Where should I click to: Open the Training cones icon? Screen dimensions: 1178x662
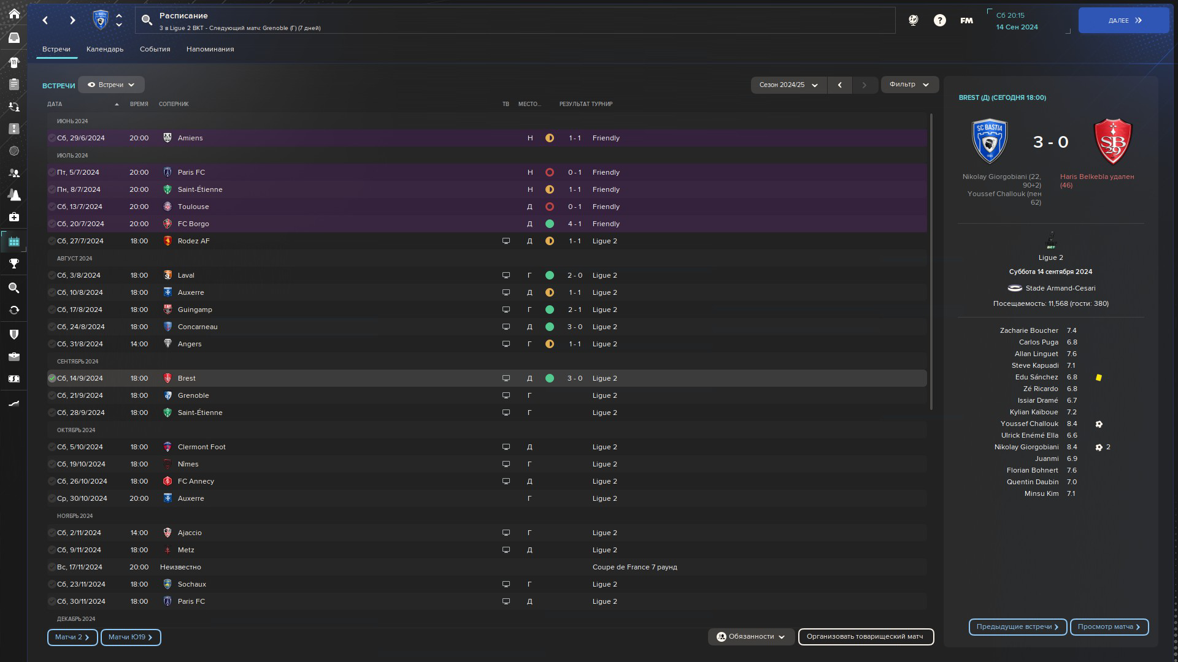[x=13, y=195]
